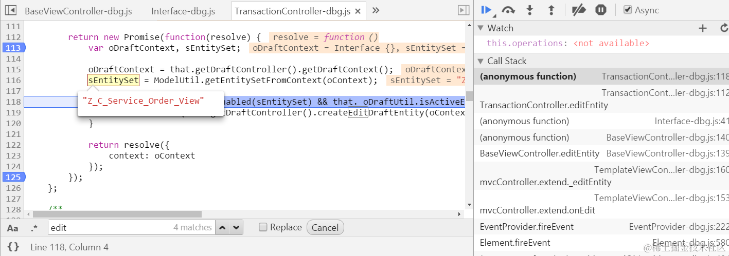Jump to the previous search match
The width and height of the screenshot is (729, 256).
point(222,227)
